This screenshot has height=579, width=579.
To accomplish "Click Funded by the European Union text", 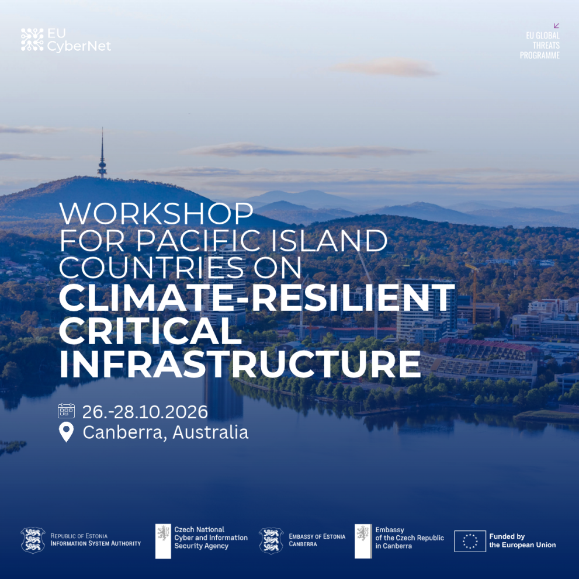I will 522,540.
